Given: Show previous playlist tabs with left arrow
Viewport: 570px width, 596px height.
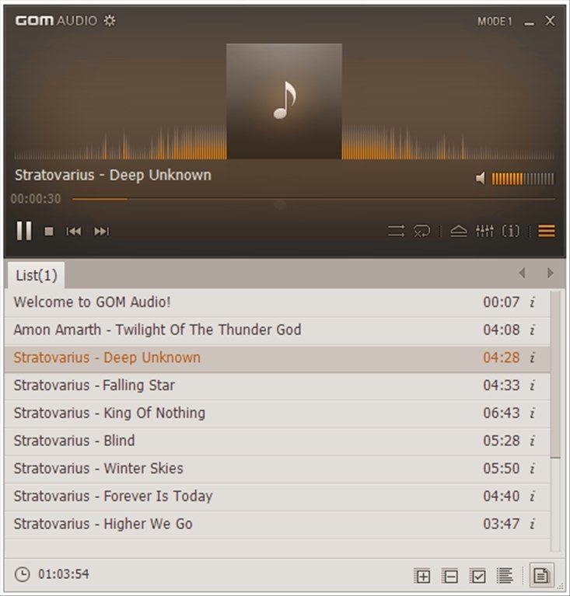Looking at the screenshot, I should pyautogui.click(x=522, y=273).
